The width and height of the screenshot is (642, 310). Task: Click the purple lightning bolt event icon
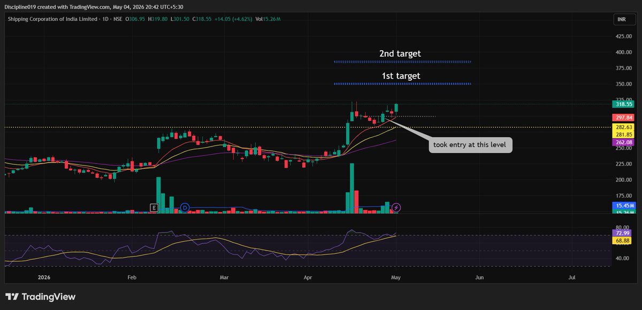[396, 207]
